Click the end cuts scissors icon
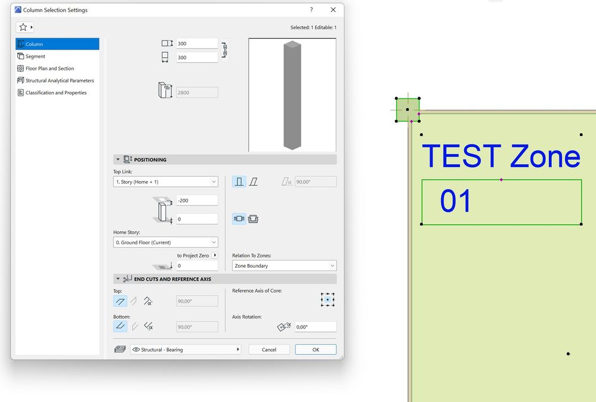This screenshot has width=596, height=402. pos(127,279)
